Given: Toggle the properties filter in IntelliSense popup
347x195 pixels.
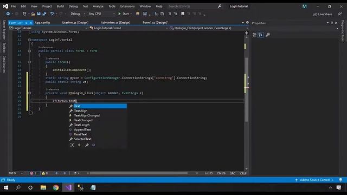Looking at the screenshot, I should (x=87, y=145).
